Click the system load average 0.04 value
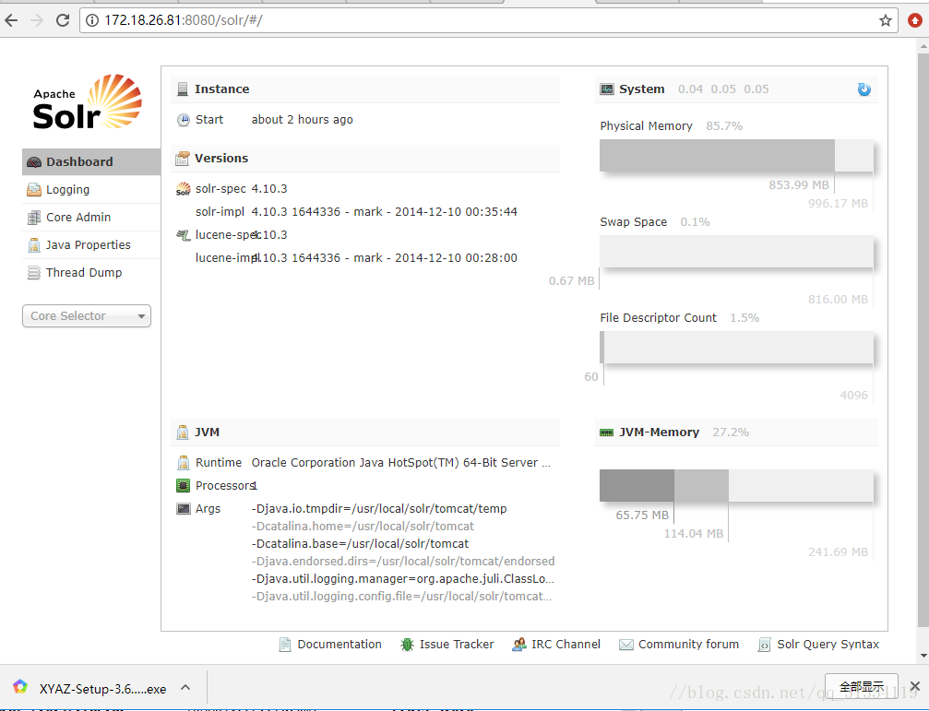Screen dimensions: 929x711 point(690,89)
